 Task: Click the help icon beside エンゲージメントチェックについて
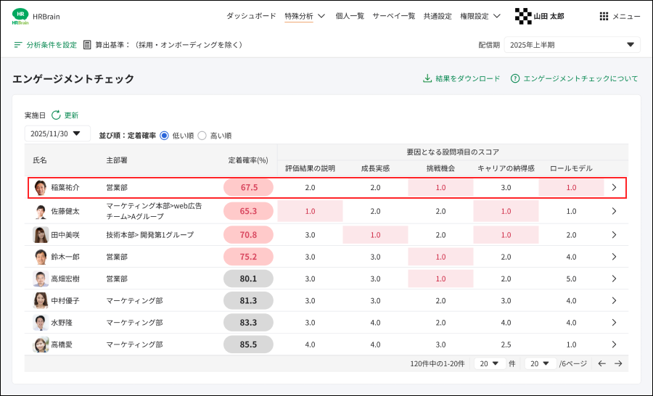515,78
